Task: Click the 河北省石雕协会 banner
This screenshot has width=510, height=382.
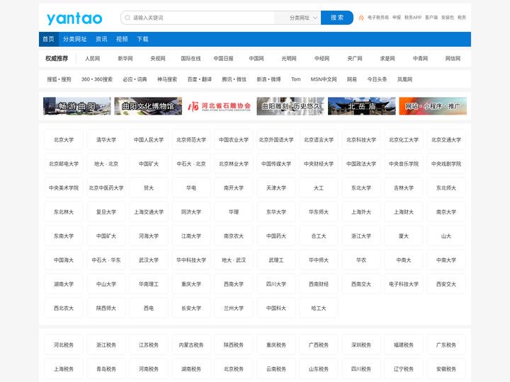Action: pos(219,106)
